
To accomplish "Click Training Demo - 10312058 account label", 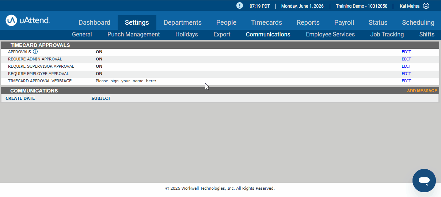I will 362,6.
